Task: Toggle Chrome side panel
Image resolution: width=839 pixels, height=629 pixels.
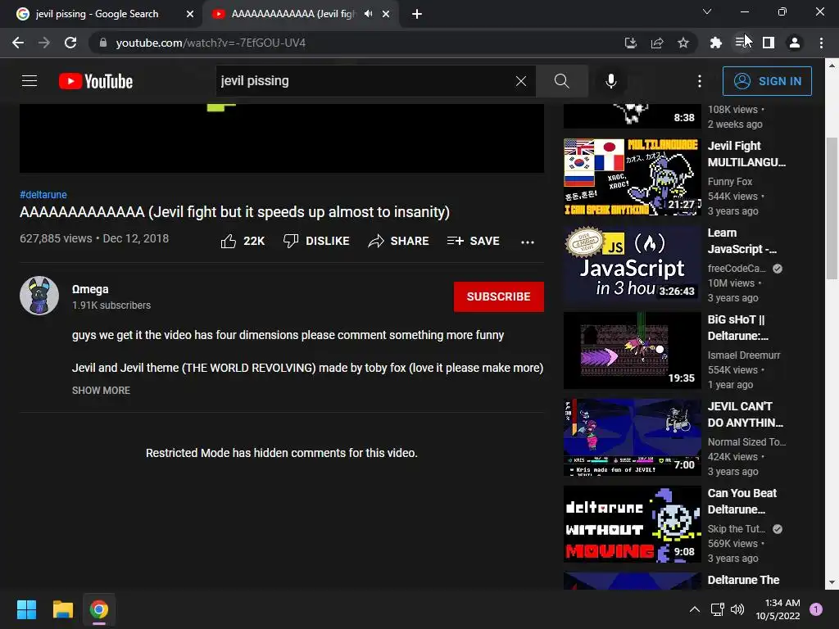Action: [769, 43]
